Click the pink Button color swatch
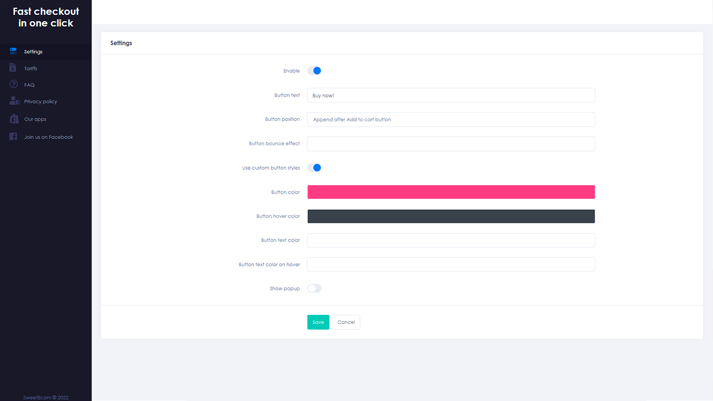The image size is (713, 401). [x=451, y=192]
